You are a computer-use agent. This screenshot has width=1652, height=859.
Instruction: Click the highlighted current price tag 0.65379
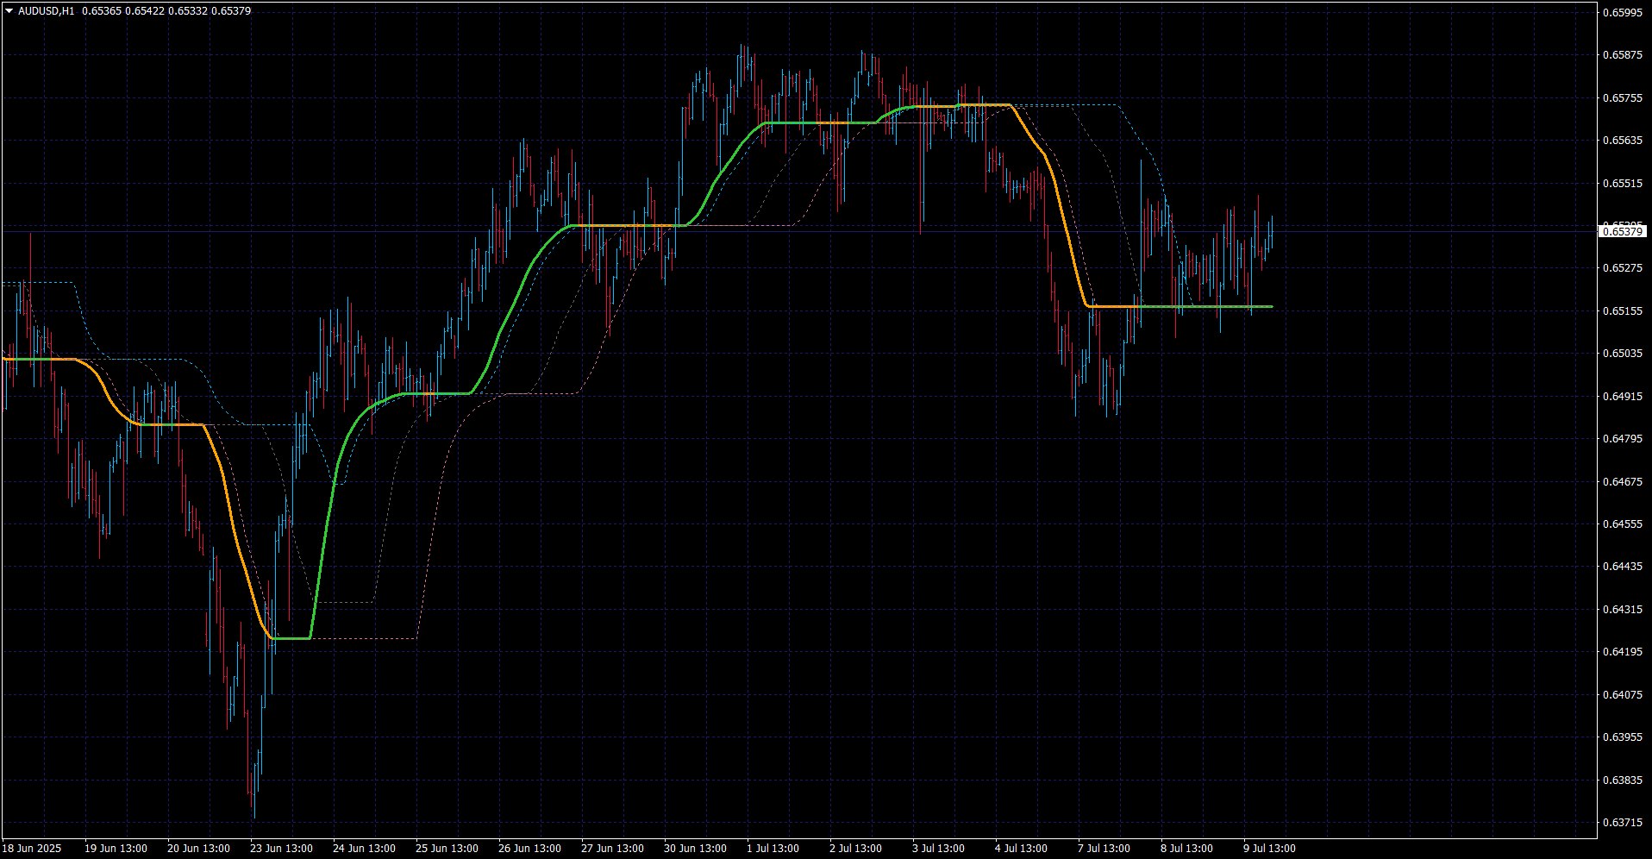[x=1622, y=231]
